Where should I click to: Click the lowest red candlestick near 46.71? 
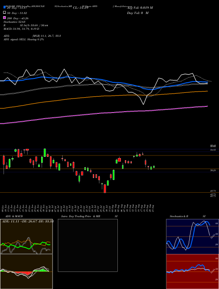pos(105,189)
